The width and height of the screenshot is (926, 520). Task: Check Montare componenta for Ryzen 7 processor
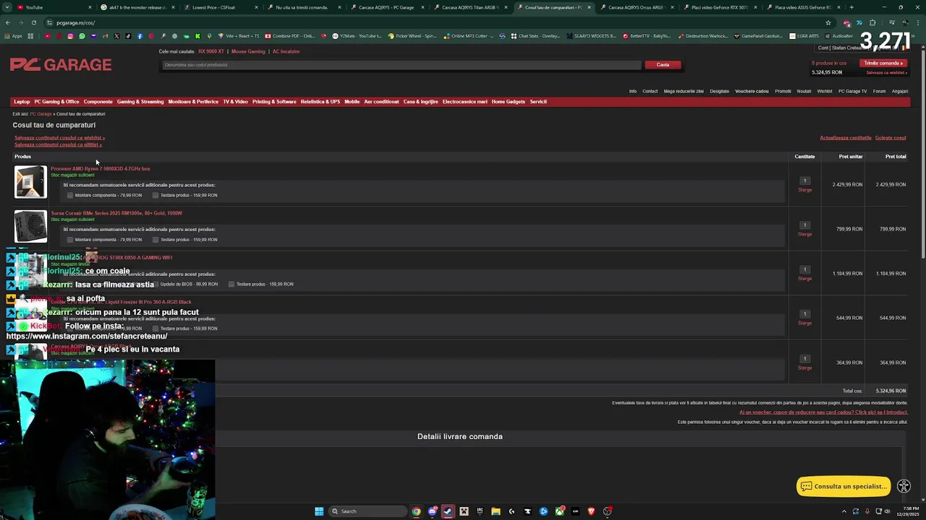[70, 195]
